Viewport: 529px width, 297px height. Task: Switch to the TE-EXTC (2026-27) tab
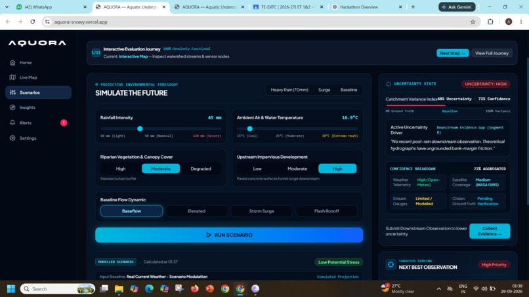click(288, 7)
